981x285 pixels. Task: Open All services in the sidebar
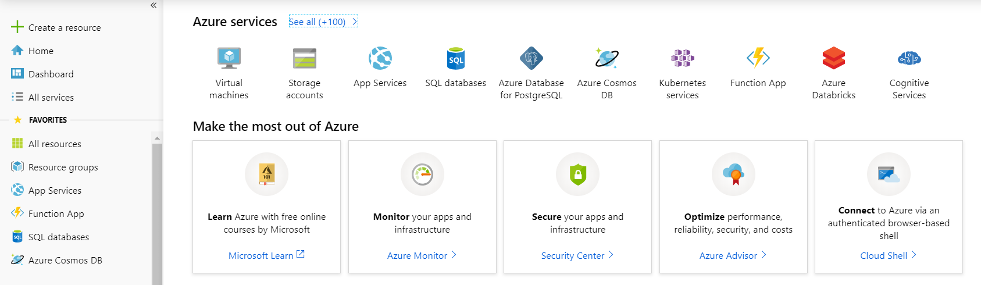[x=51, y=97]
